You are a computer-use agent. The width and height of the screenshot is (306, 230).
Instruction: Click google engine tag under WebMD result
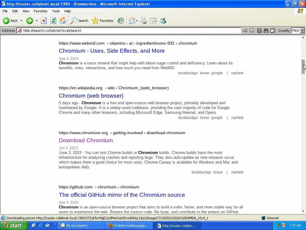[x=217, y=73]
